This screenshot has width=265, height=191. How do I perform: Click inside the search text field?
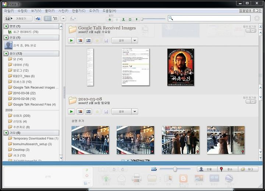209,18
